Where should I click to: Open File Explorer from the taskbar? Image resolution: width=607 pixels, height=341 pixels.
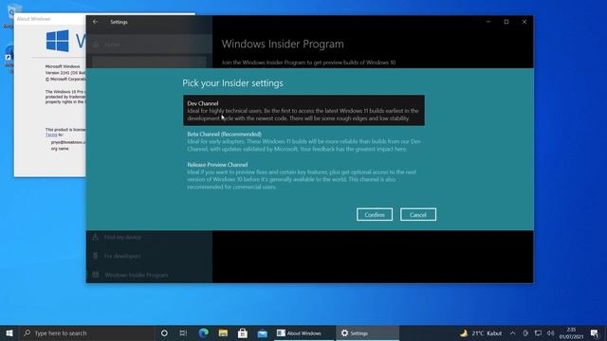(x=223, y=332)
